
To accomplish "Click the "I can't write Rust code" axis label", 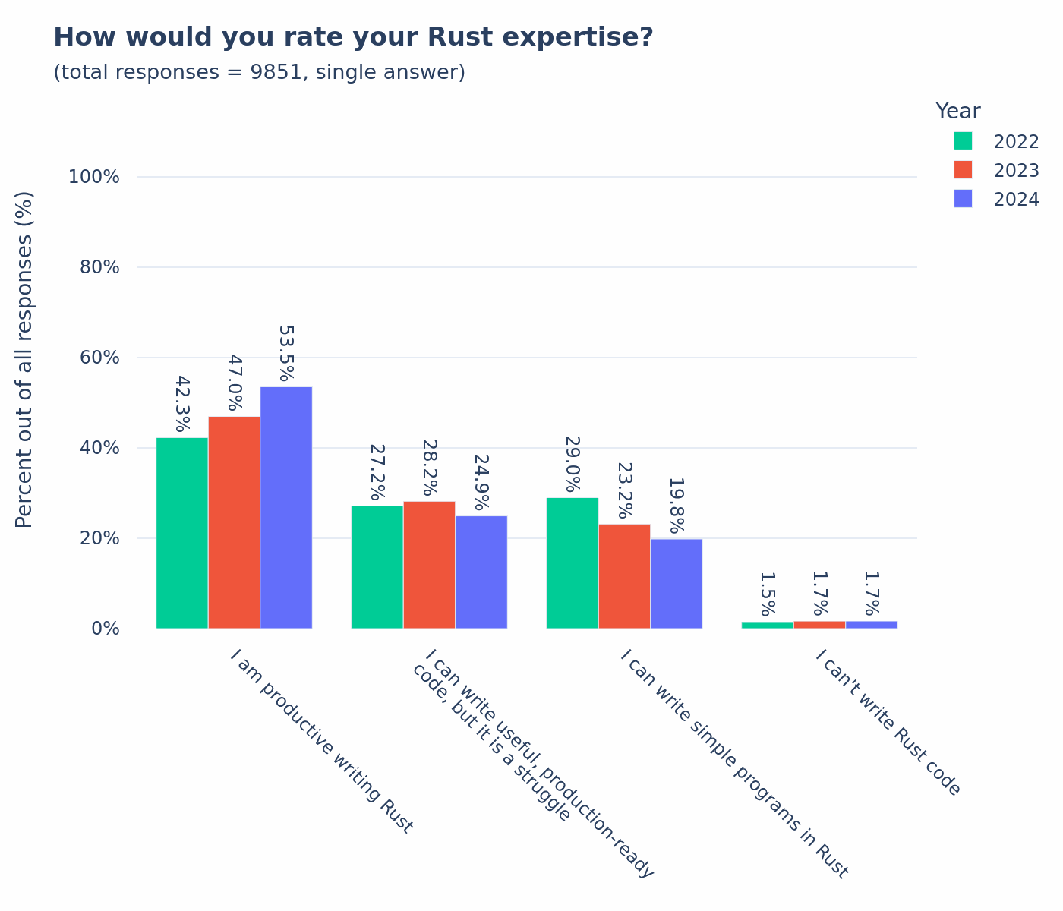I will pos(888,721).
